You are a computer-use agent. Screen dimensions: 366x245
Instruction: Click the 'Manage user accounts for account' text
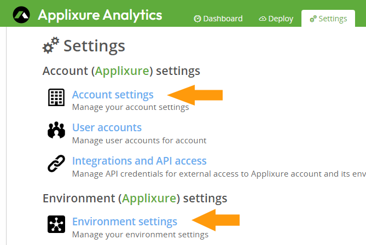[139, 141]
